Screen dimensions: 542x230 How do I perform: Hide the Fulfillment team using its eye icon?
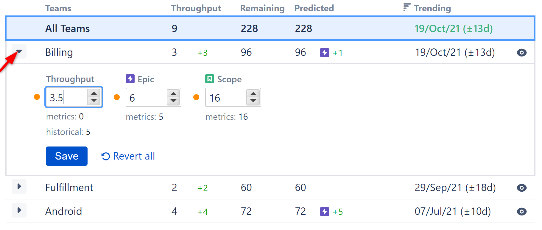click(521, 188)
